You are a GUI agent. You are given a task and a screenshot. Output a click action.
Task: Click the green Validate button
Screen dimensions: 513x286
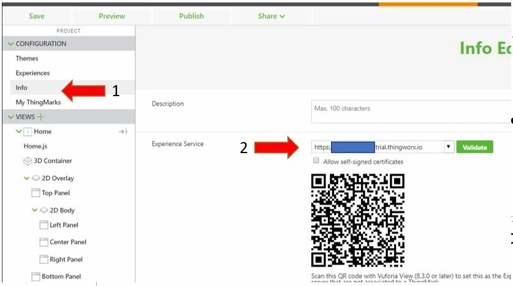475,147
